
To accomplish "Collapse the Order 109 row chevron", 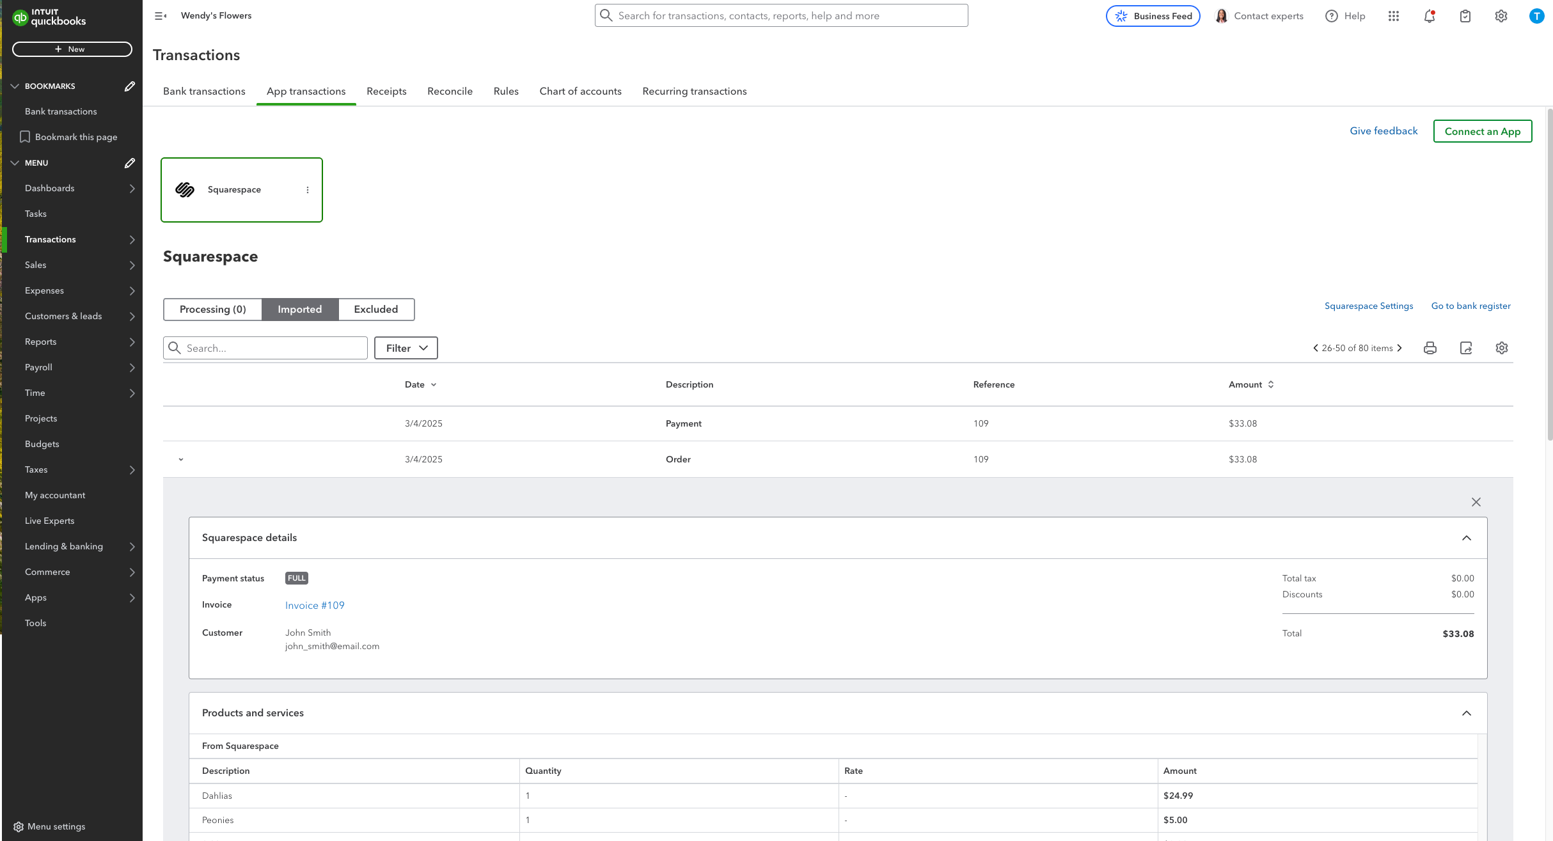I will [x=181, y=459].
